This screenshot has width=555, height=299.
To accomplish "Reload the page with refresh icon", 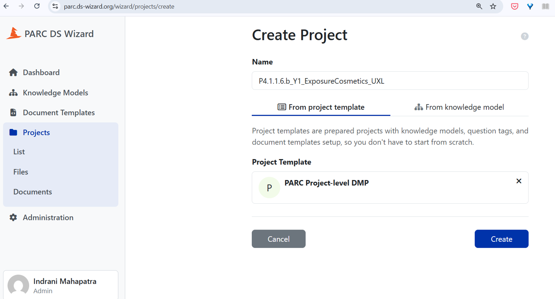I will (x=37, y=6).
